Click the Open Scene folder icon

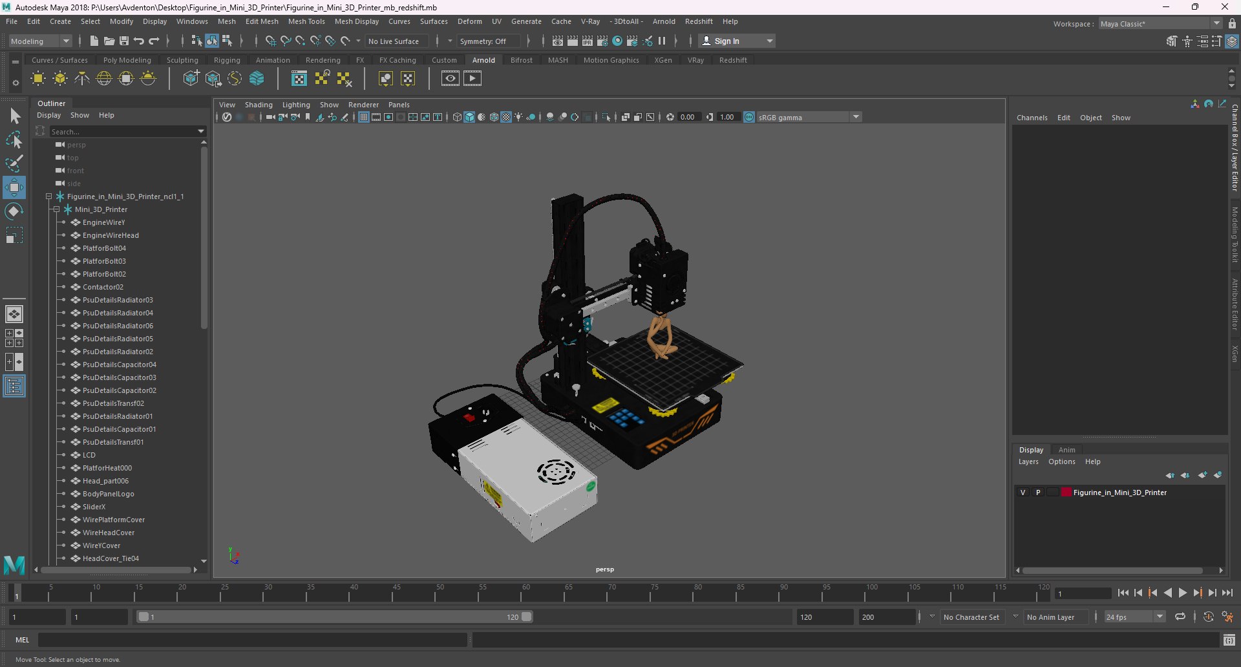pyautogui.click(x=109, y=41)
